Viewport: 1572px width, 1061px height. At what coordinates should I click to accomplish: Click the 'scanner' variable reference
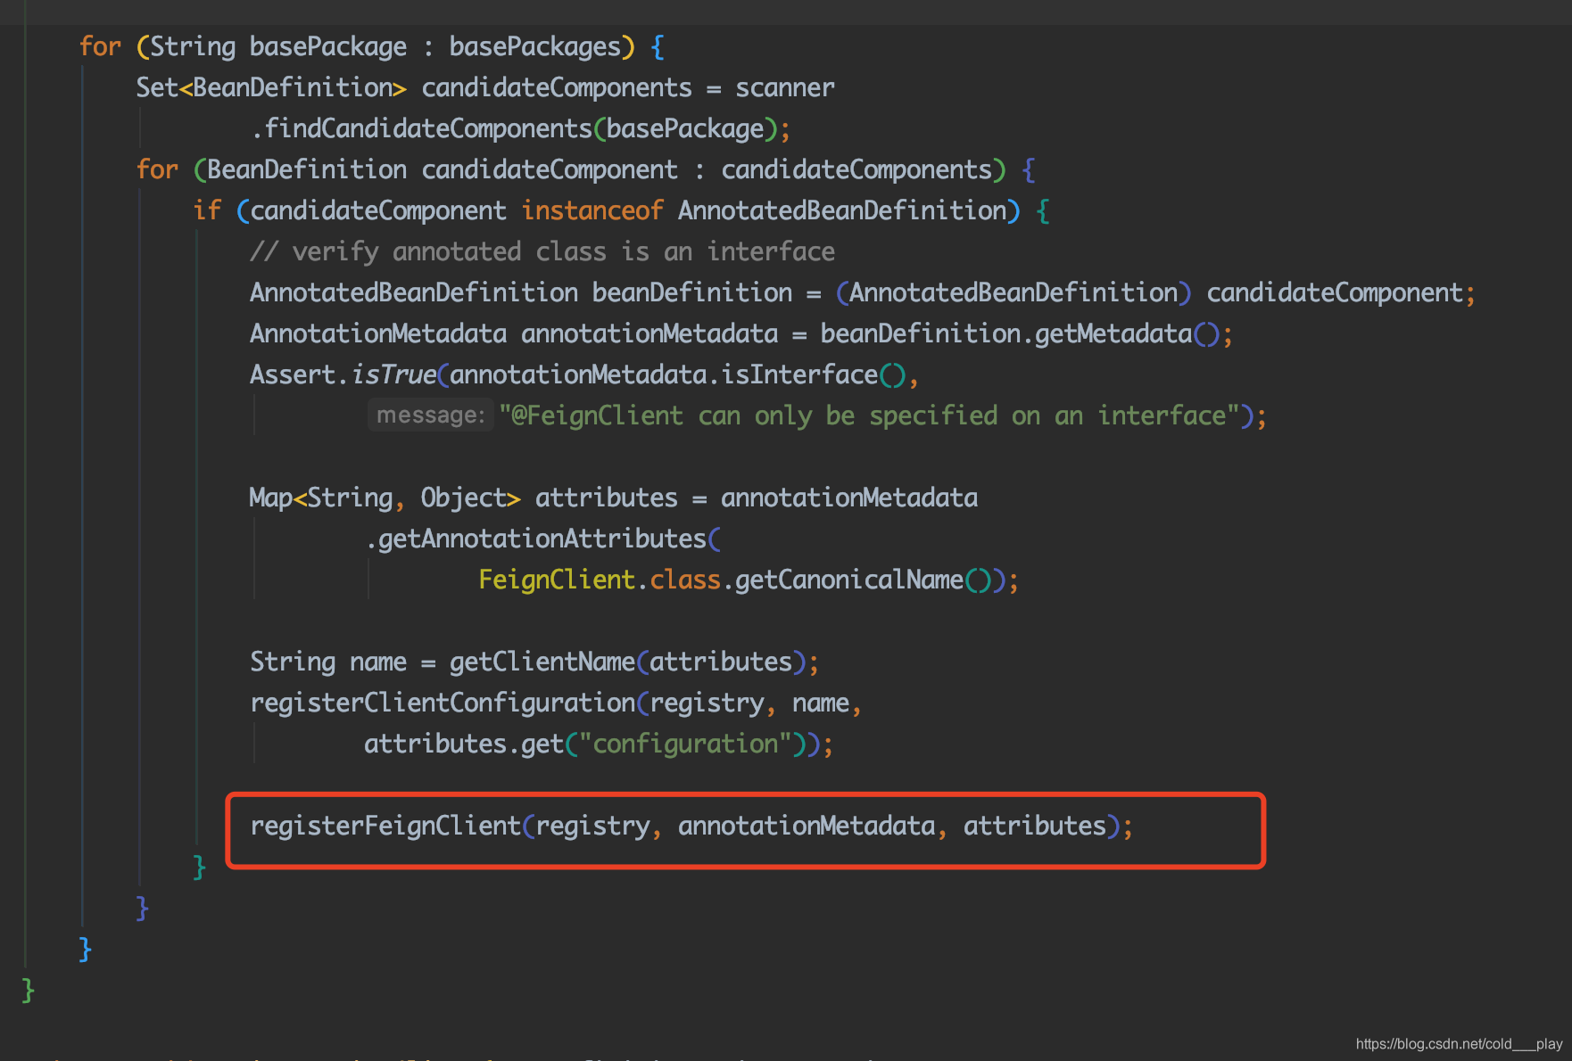tap(785, 87)
